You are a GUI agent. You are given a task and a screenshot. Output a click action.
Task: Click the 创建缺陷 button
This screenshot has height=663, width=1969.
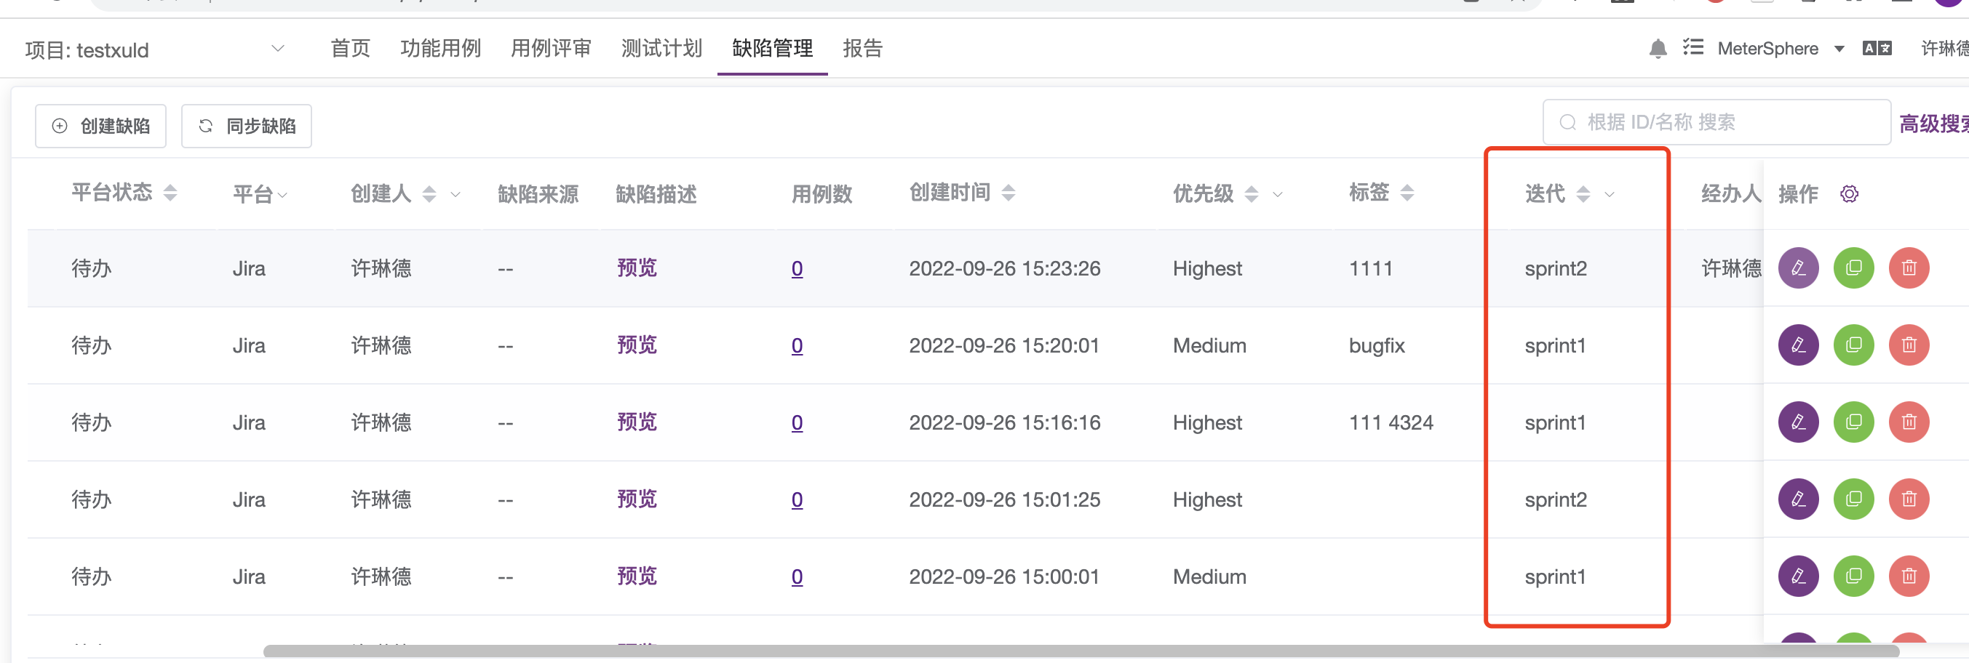[x=100, y=125]
